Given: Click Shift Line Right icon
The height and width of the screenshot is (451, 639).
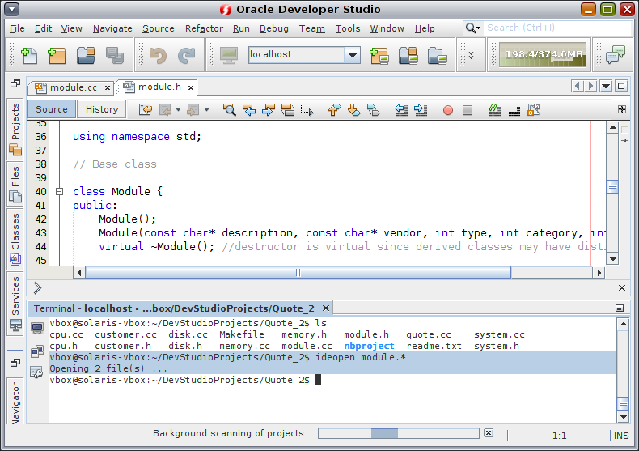Looking at the screenshot, I should tap(420, 109).
